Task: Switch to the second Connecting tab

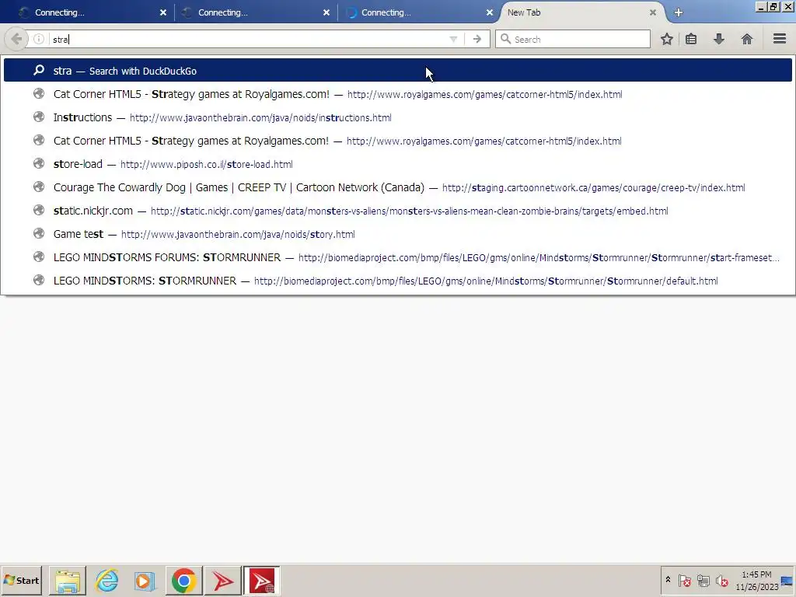Action: [x=255, y=12]
